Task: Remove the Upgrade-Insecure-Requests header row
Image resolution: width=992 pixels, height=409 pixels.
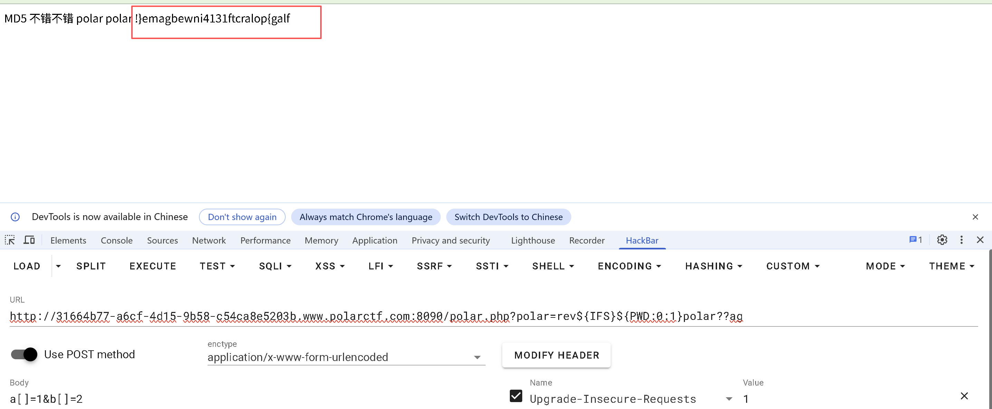Action: tap(964, 396)
